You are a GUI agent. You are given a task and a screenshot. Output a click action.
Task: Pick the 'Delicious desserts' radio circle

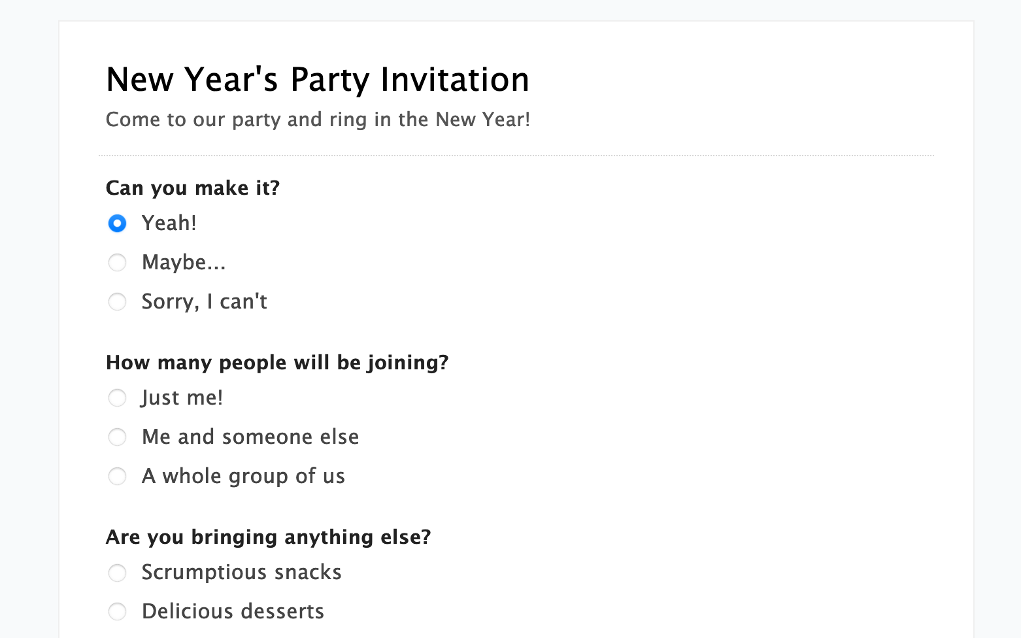[x=117, y=612]
